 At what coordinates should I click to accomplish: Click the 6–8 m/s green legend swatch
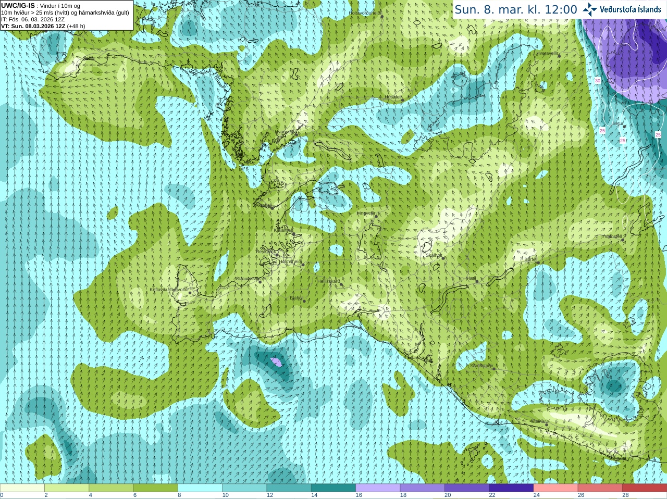tap(155, 488)
